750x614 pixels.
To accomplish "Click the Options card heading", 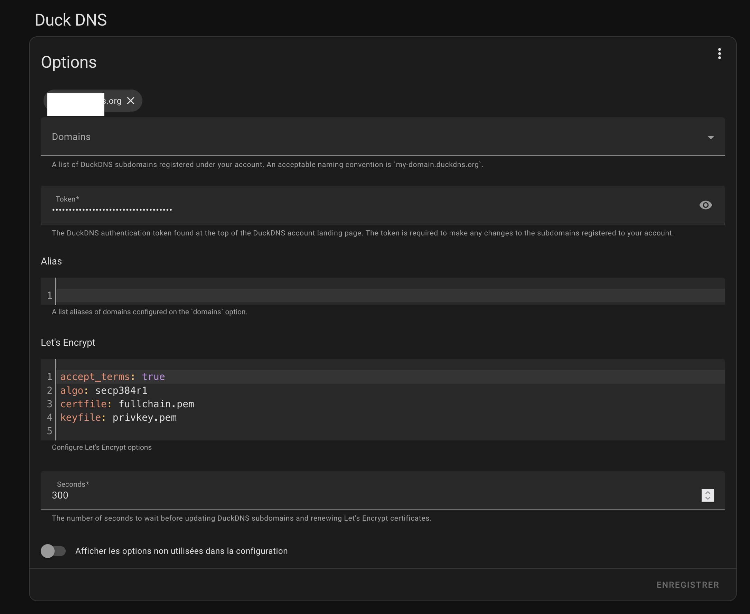I will [68, 62].
